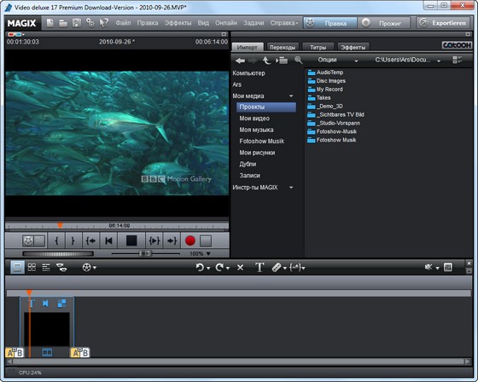Click the undo arrow icon

click(x=200, y=268)
